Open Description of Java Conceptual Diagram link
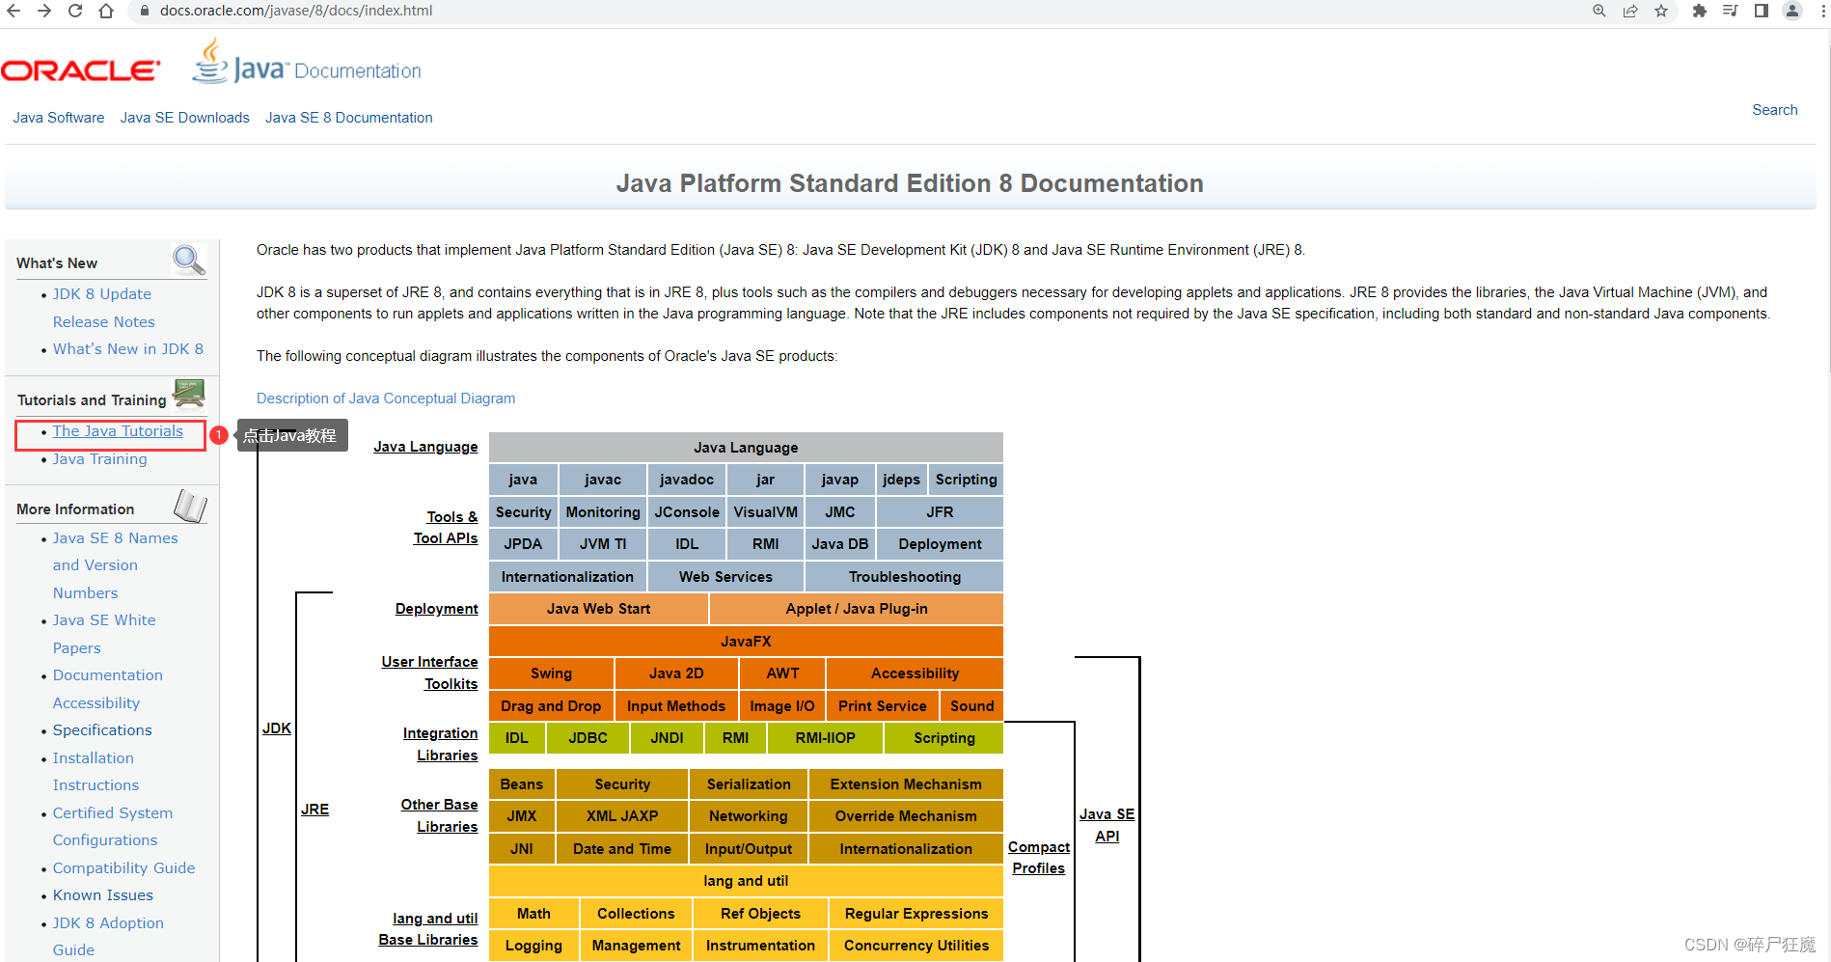The height and width of the screenshot is (962, 1831). point(386,399)
